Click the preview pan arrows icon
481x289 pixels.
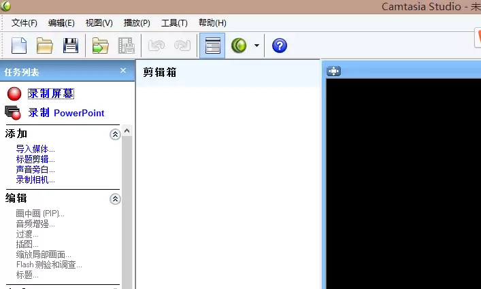334,71
